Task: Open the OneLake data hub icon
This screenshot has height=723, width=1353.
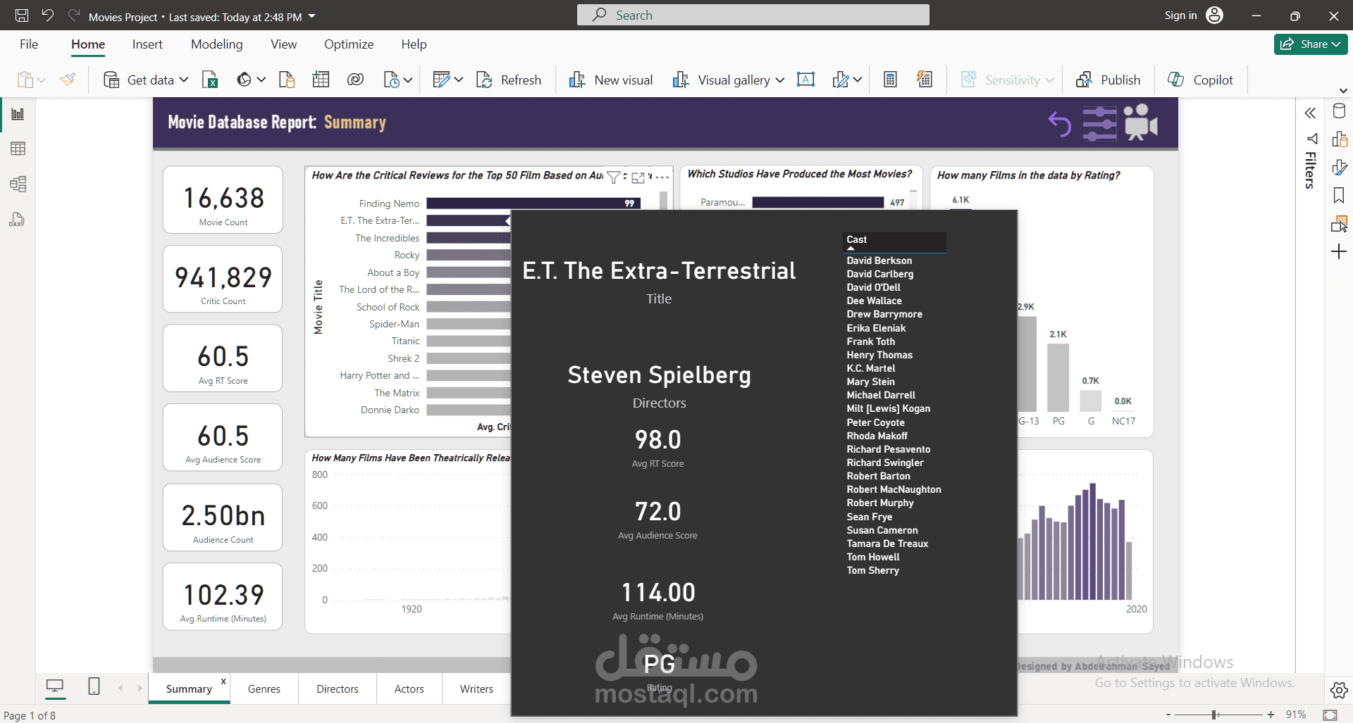Action: click(x=244, y=80)
